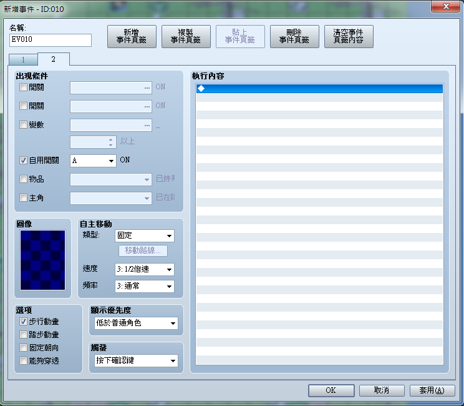The height and width of the screenshot is (406, 464).
Task: Open the 顯示優先度 dropdown
Action: click(136, 323)
